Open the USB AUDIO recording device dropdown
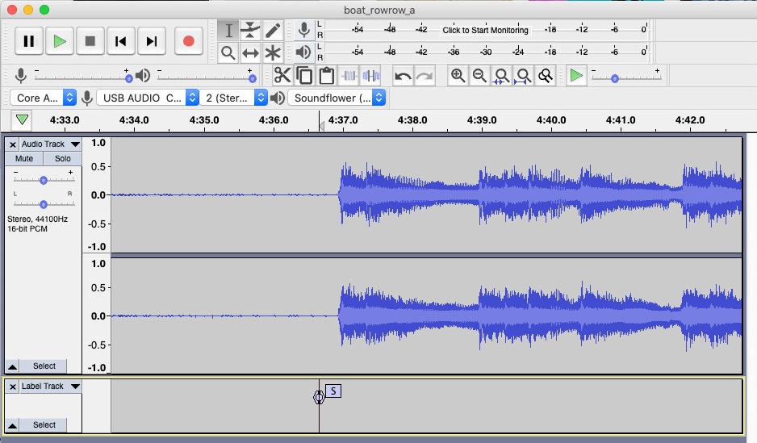 click(x=148, y=98)
